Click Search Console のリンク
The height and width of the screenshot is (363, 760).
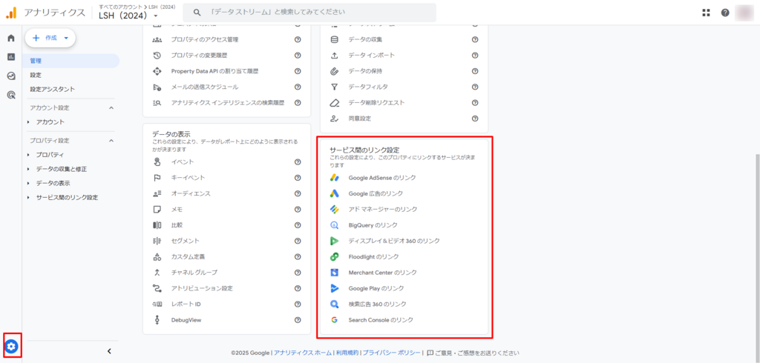[381, 320]
